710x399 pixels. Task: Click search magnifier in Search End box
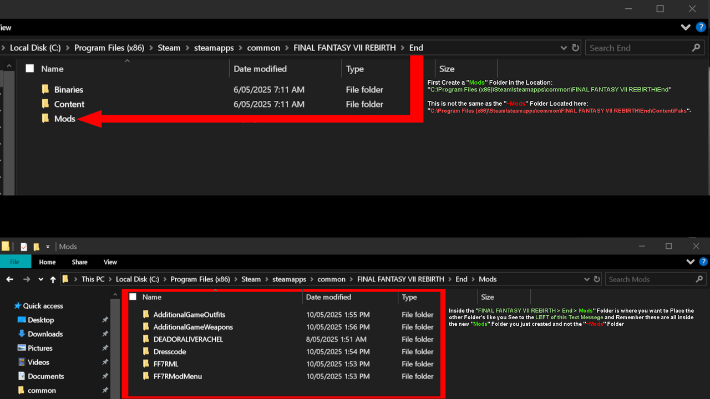tap(696, 48)
